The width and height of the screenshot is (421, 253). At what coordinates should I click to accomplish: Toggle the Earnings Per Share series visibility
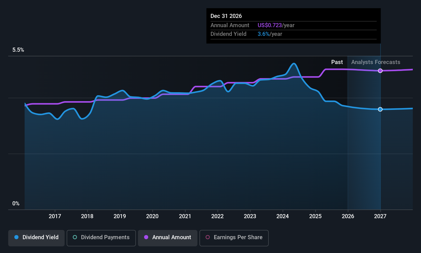234,238
